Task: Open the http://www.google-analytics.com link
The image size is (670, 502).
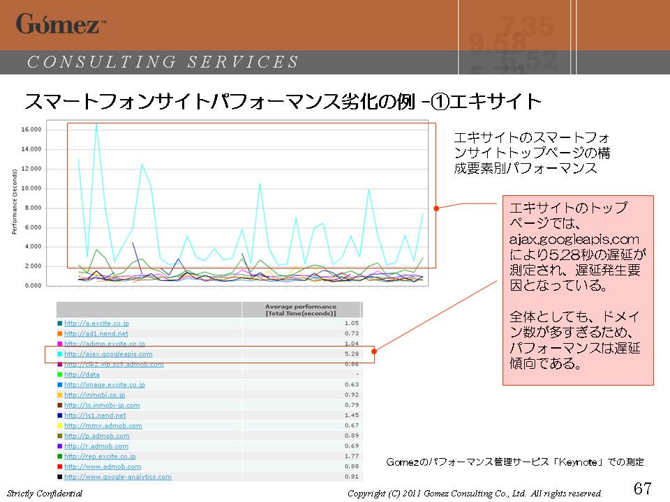Action: (118, 477)
